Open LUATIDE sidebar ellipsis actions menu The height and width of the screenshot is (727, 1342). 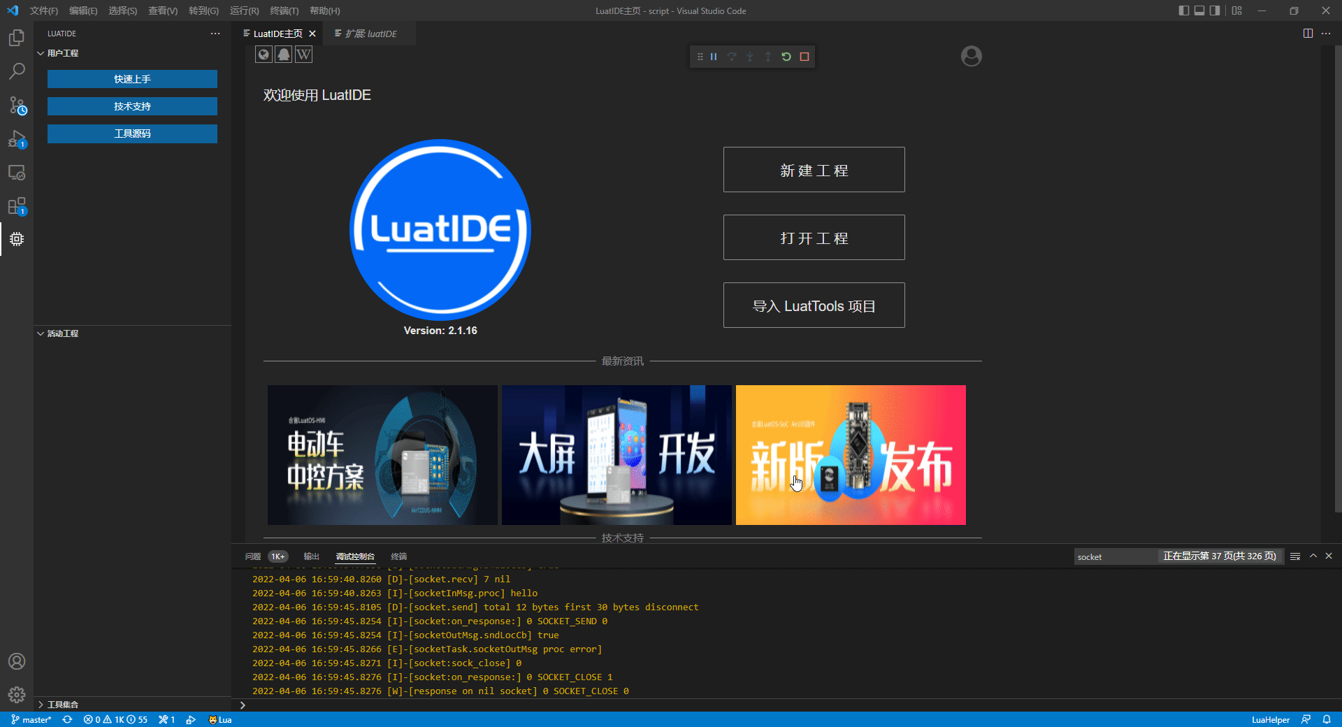coord(215,34)
